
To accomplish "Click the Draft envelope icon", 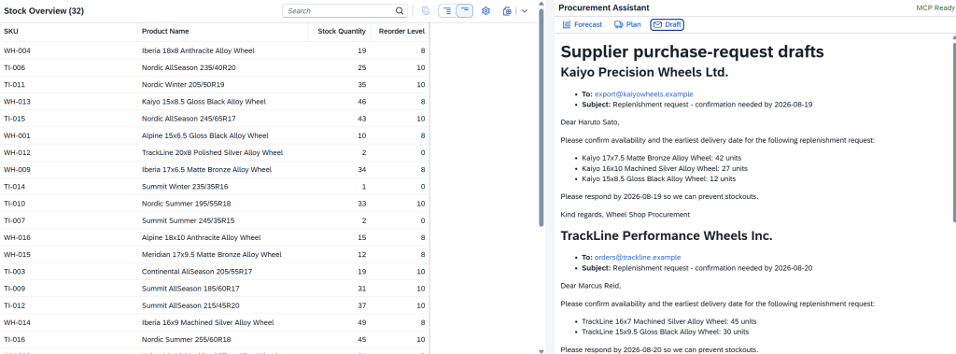I will 657,24.
